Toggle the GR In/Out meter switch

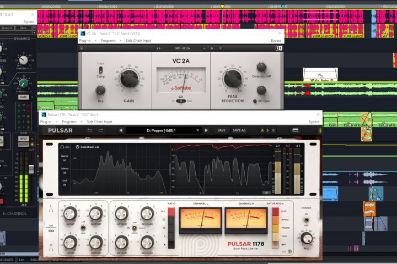click(181, 101)
